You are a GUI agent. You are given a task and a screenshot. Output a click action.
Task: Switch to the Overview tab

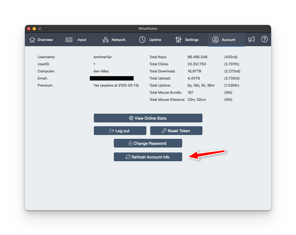45,40
